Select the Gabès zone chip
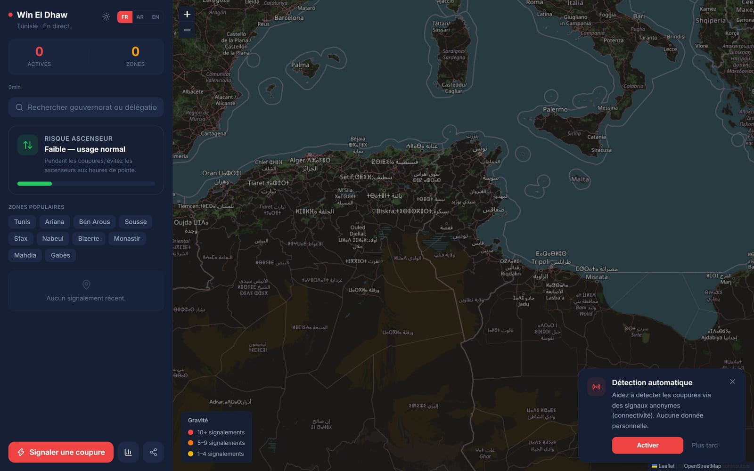 tap(60, 255)
